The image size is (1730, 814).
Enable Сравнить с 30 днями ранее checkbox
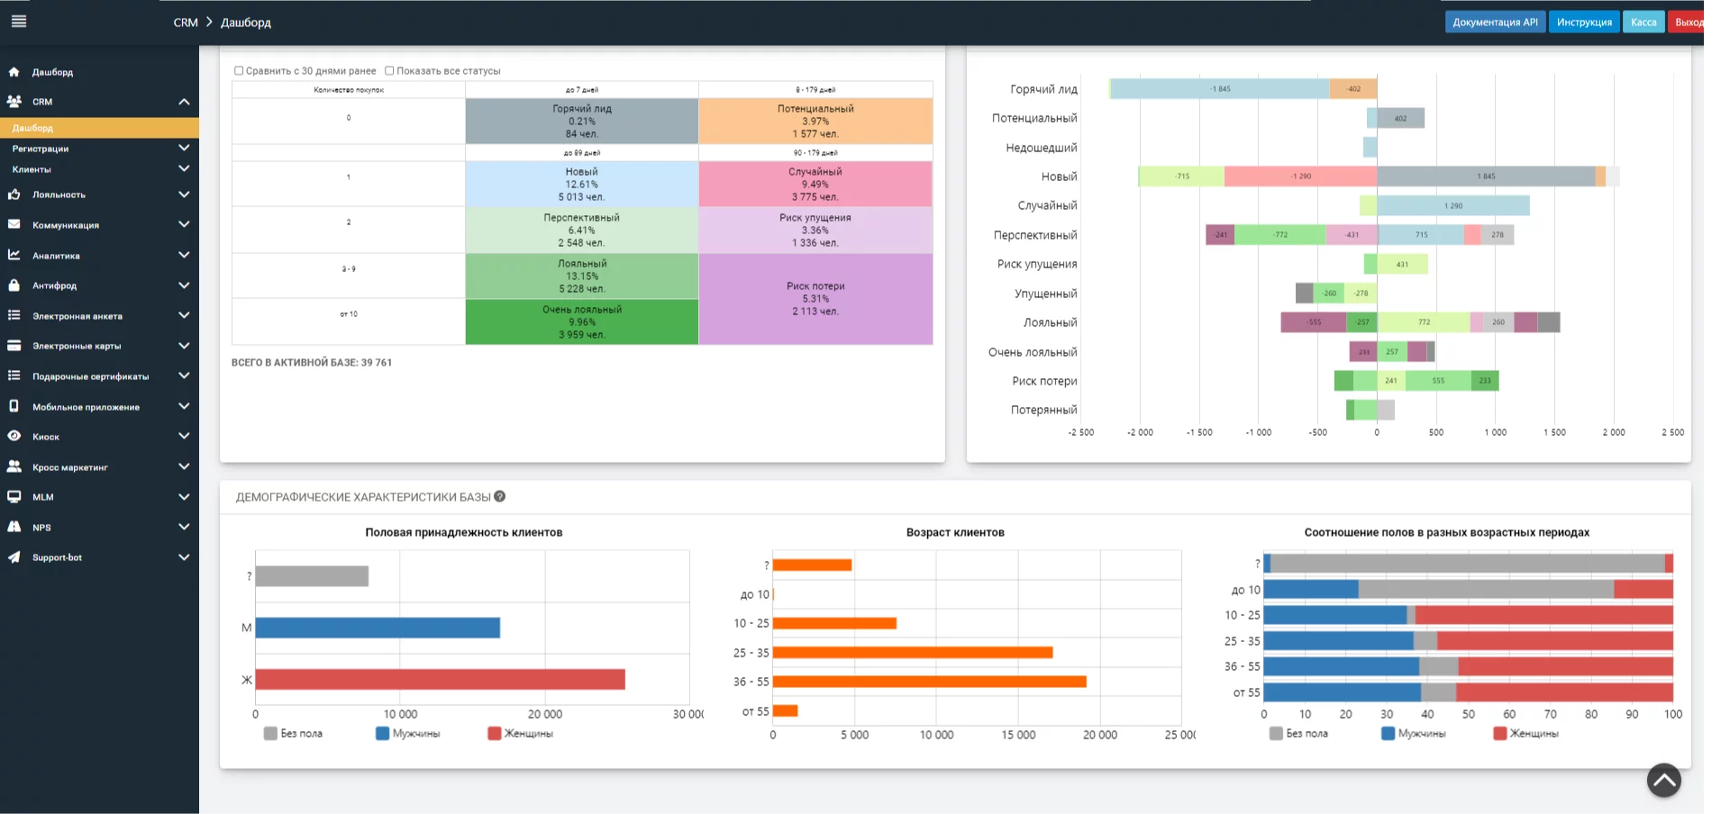239,70
